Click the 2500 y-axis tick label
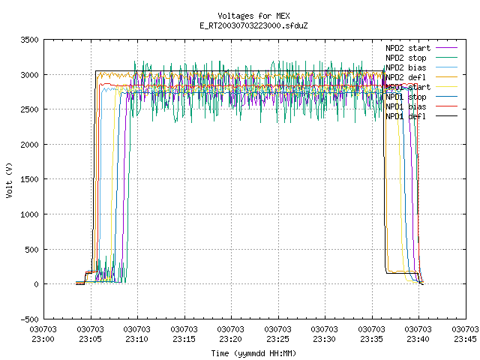Viewport: 480px width, 360px height. click(x=30, y=109)
